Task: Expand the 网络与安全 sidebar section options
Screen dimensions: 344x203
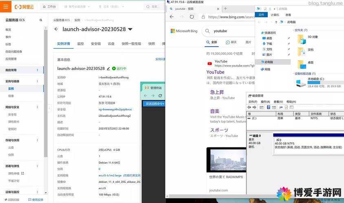Action: [x=37, y=107]
